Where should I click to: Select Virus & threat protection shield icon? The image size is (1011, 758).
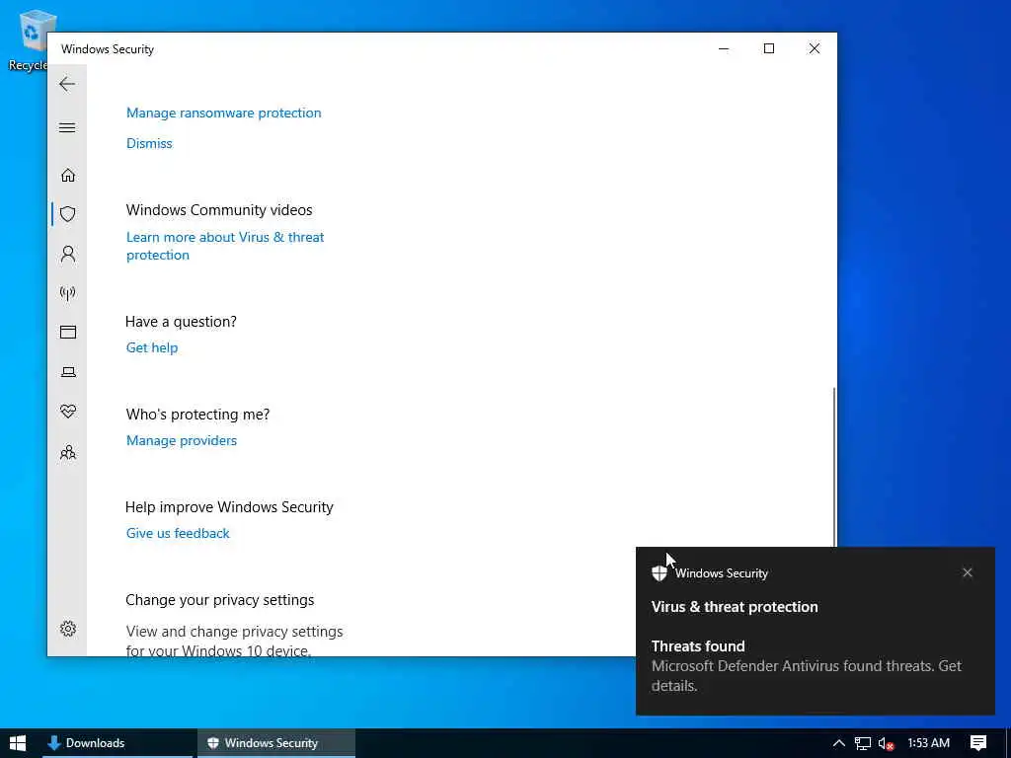pyautogui.click(x=68, y=214)
